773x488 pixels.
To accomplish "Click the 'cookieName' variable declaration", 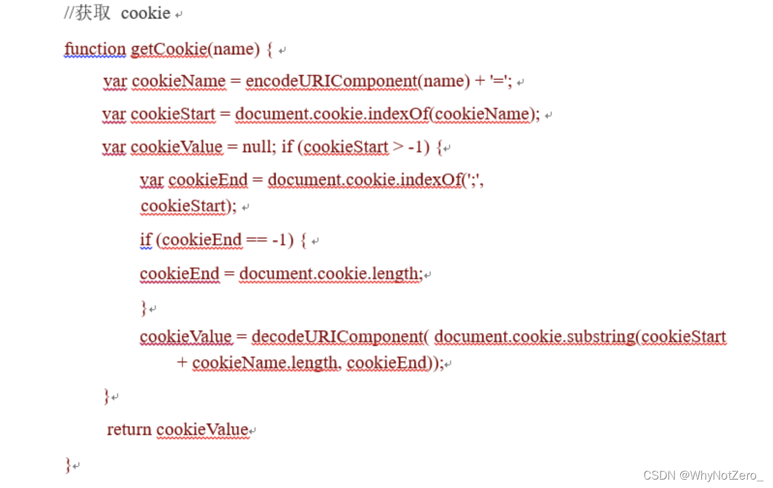I will pyautogui.click(x=179, y=81).
